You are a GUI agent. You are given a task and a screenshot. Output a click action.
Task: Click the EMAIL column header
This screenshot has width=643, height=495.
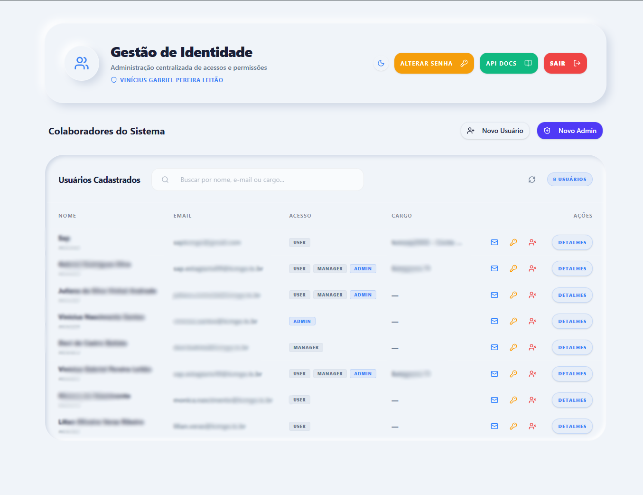coord(183,216)
